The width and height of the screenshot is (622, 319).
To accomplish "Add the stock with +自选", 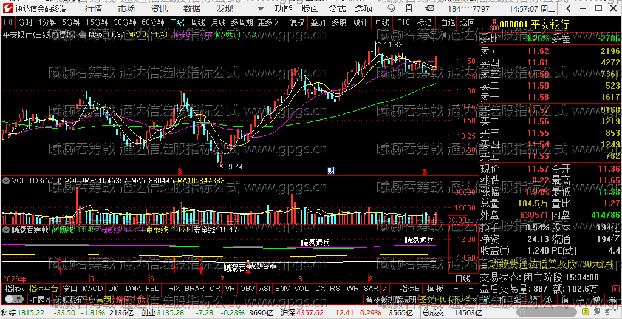I will pos(446,22).
